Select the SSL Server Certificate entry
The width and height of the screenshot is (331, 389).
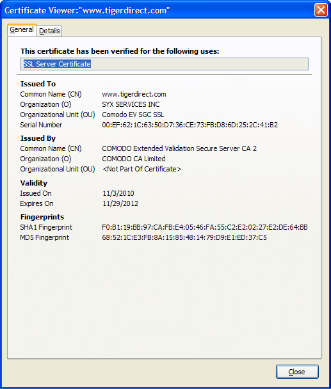pyautogui.click(x=57, y=64)
